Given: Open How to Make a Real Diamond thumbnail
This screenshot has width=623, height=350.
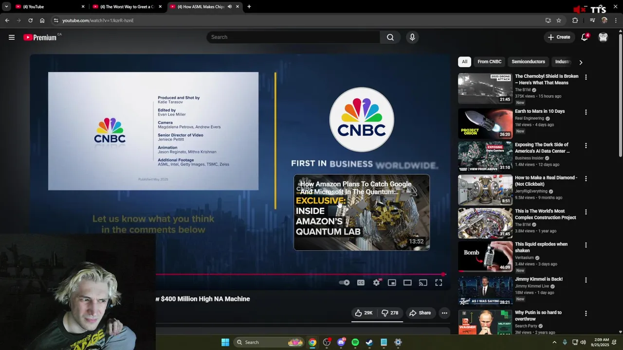Looking at the screenshot, I should (x=485, y=189).
